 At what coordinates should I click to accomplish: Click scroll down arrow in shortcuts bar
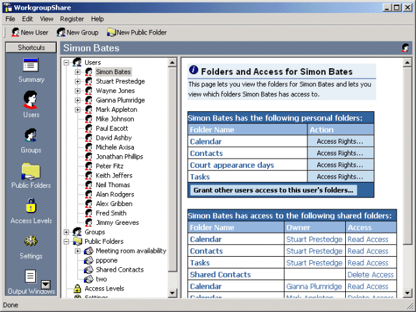click(x=45, y=285)
